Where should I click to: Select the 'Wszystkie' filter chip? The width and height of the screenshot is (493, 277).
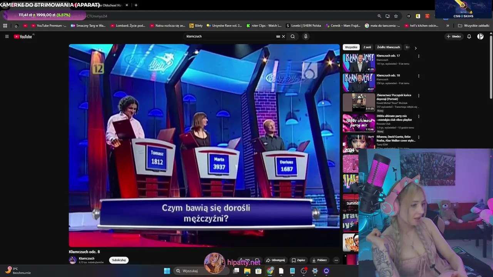click(x=351, y=47)
